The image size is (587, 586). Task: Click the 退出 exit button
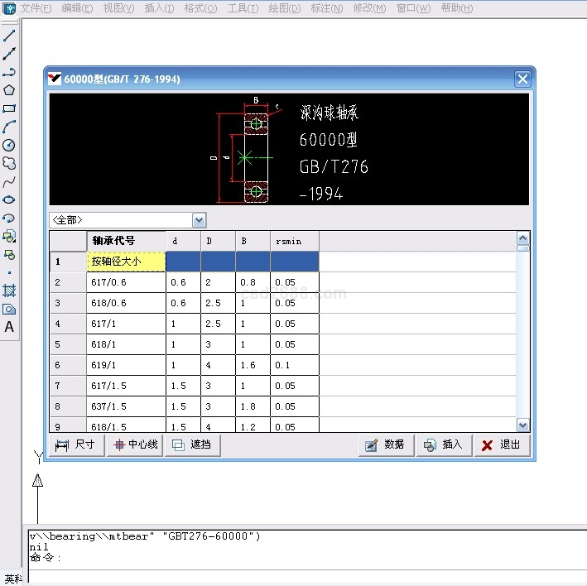point(502,445)
